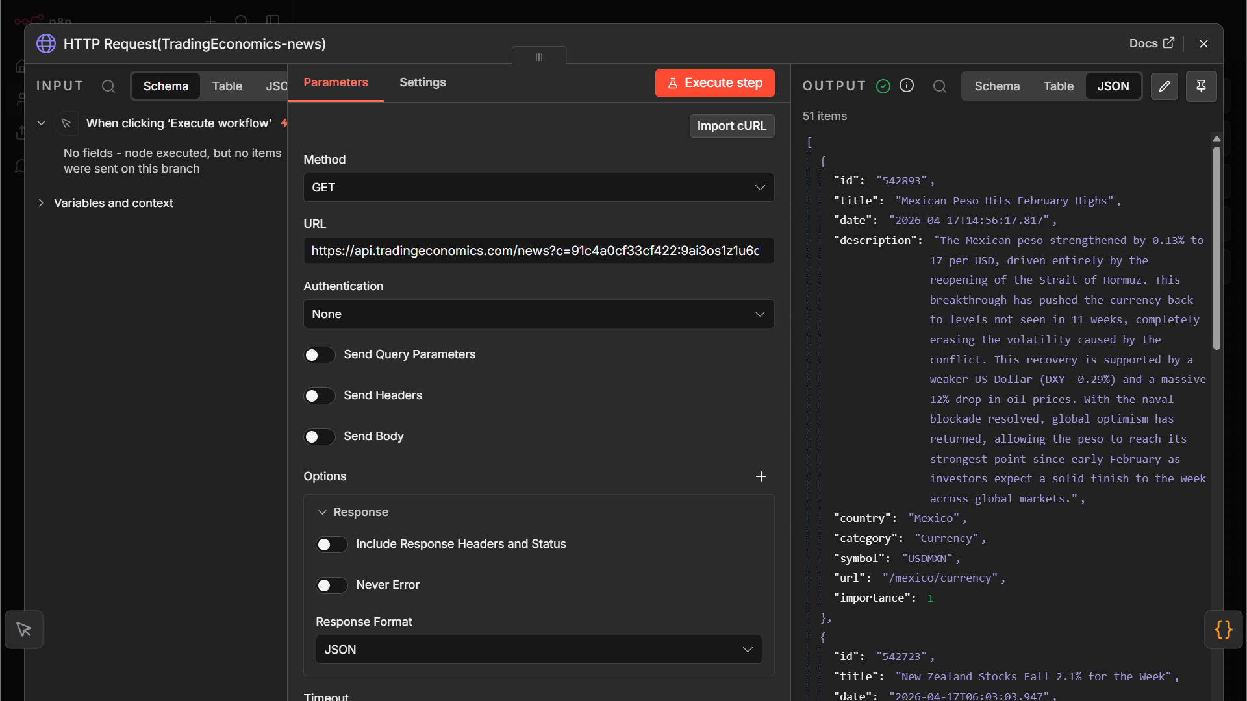The height and width of the screenshot is (701, 1247).
Task: Select output Table view tab
Action: tap(1059, 86)
